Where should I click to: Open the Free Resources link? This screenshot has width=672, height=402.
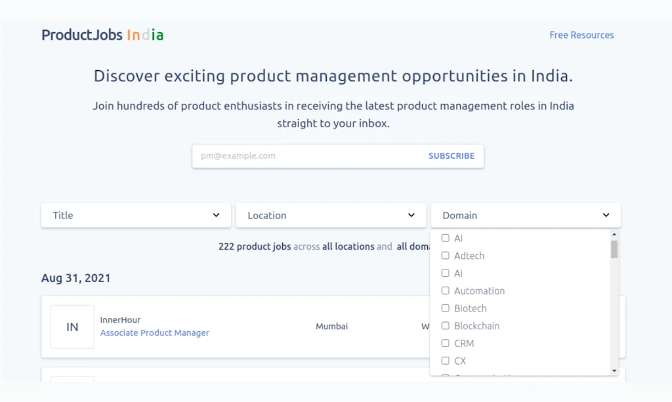point(581,35)
